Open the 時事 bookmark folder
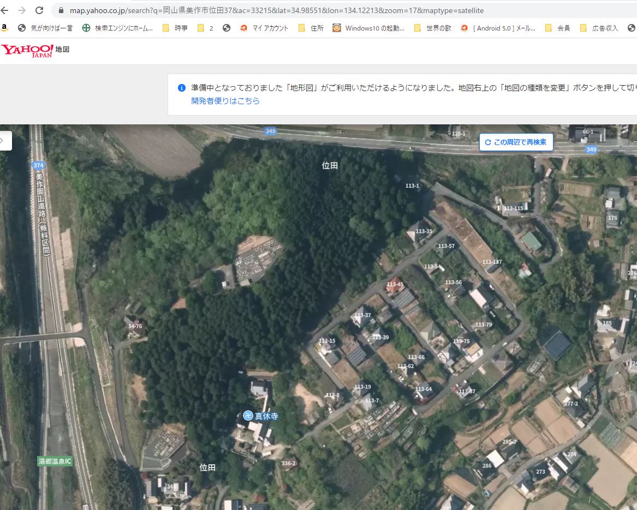Viewport: 637px width, 510px height. coord(175,28)
